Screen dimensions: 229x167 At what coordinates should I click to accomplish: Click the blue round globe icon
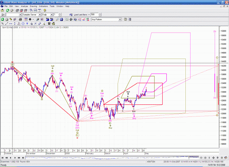coord(62,19)
